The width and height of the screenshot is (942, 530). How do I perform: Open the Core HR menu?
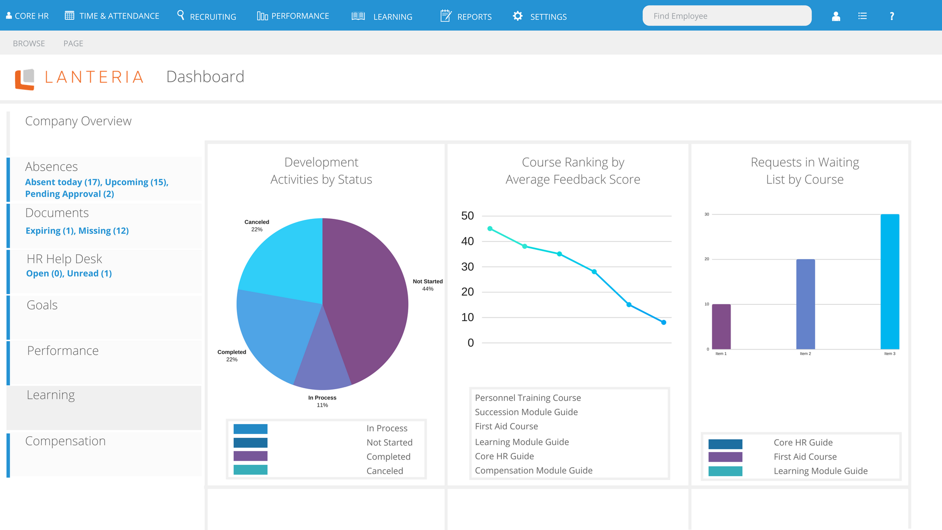(27, 16)
